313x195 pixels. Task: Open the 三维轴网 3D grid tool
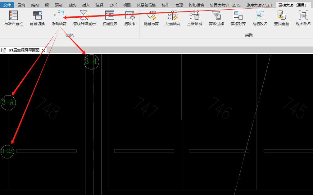[195, 18]
